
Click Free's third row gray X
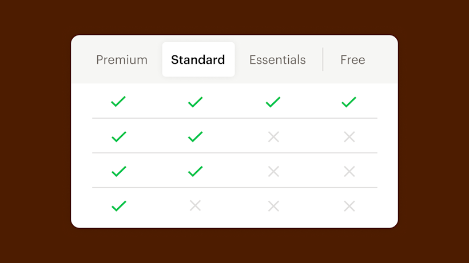point(349,172)
